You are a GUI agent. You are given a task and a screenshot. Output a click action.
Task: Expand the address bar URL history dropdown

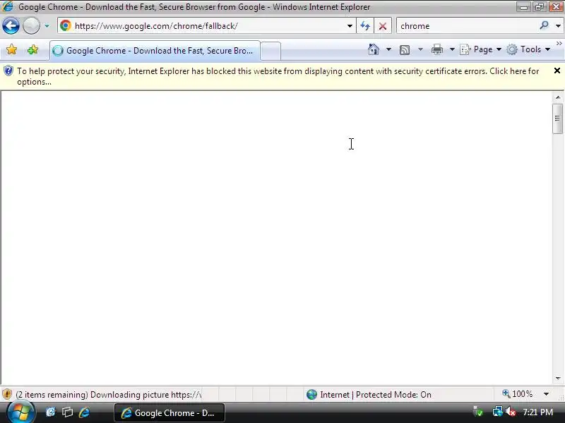[x=350, y=26]
